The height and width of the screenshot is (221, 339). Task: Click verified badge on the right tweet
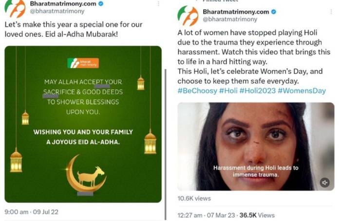[x=274, y=11]
